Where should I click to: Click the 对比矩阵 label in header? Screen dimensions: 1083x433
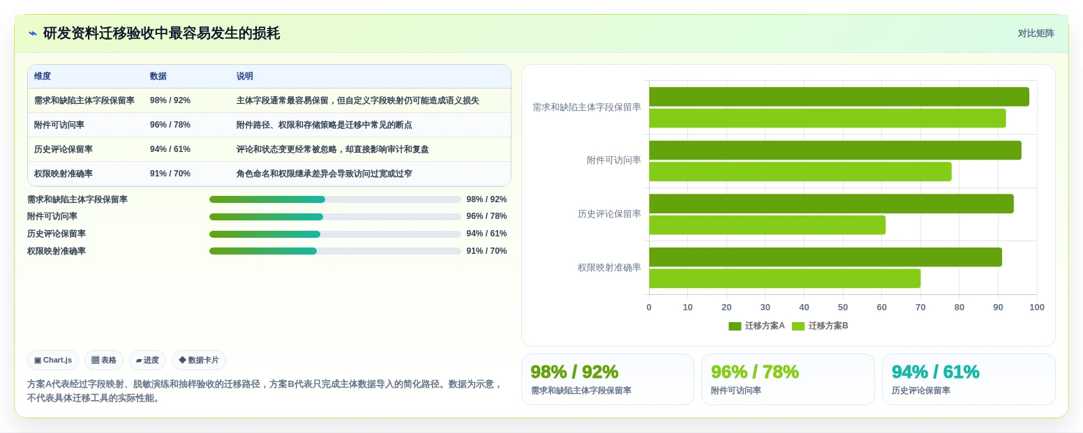tap(1036, 33)
